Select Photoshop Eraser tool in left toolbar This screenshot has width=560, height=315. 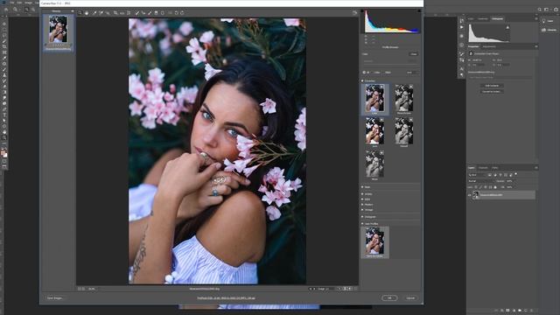[x=4, y=87]
